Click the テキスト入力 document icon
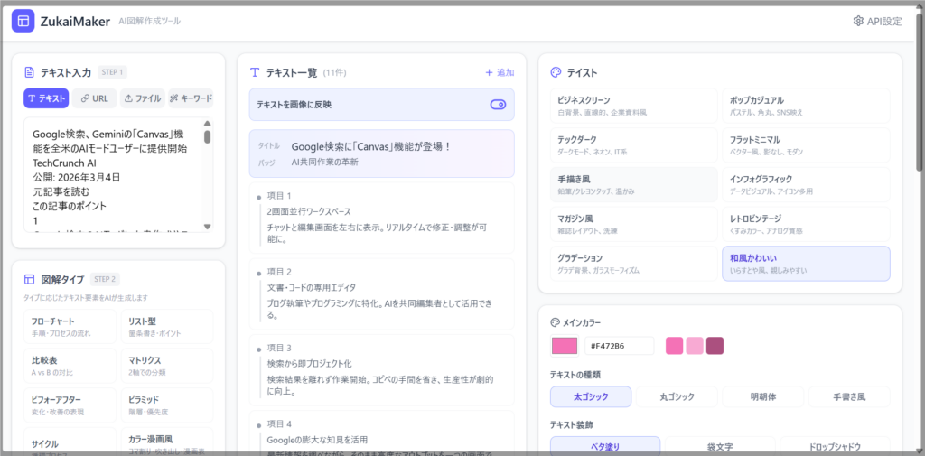This screenshot has height=456, width=925. [30, 72]
